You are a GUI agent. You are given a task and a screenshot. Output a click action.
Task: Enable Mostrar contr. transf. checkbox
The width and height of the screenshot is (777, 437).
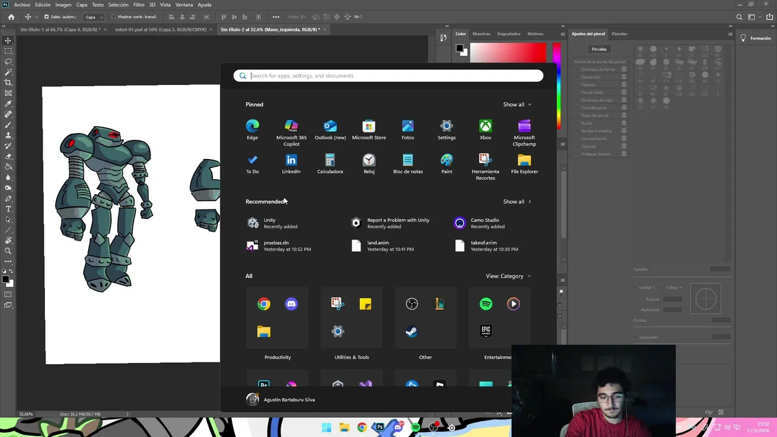pos(114,17)
